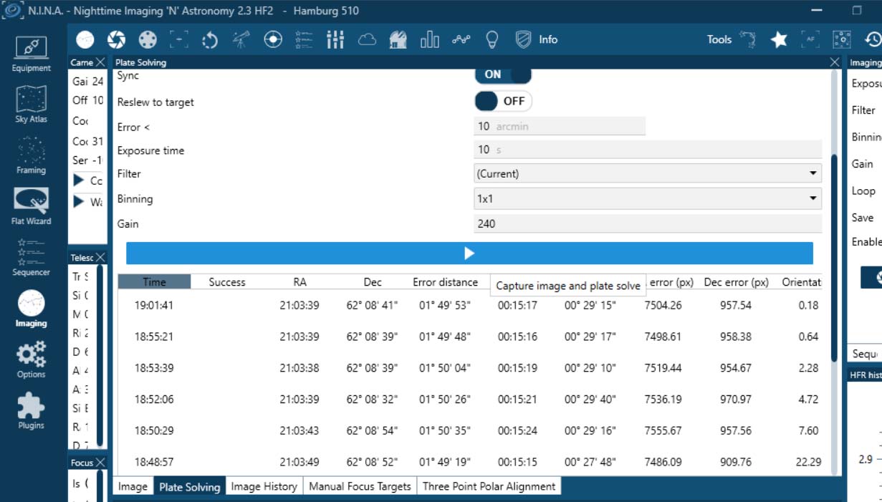Click the star icon next to Tools

pyautogui.click(x=779, y=40)
